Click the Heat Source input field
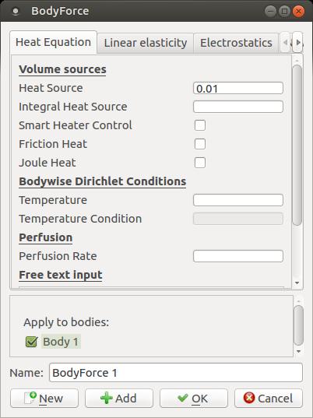Screen dimensions: 313x418 (238, 88)
